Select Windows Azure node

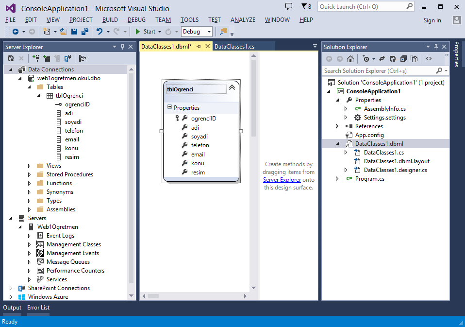[x=48, y=297]
